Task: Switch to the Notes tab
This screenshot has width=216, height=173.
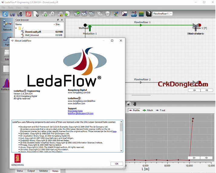Action: pos(55,171)
